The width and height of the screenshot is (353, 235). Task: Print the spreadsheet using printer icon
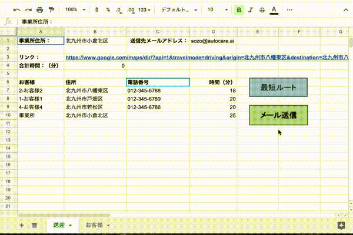pos(39,10)
